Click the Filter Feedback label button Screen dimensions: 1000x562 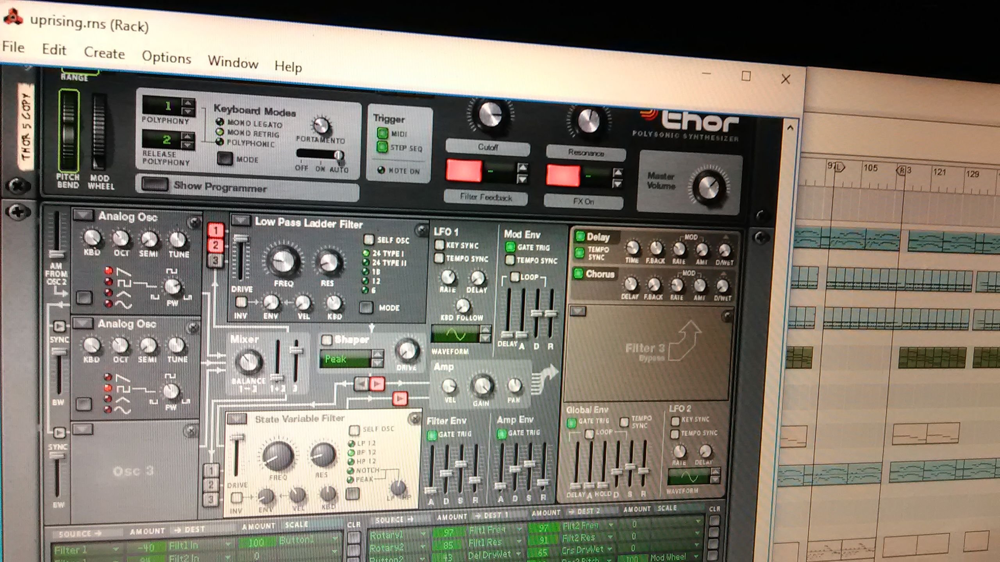pyautogui.click(x=486, y=197)
